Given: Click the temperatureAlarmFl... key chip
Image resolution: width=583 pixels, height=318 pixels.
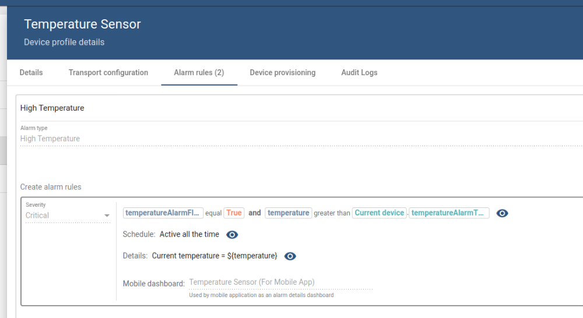Looking at the screenshot, I should 163,213.
